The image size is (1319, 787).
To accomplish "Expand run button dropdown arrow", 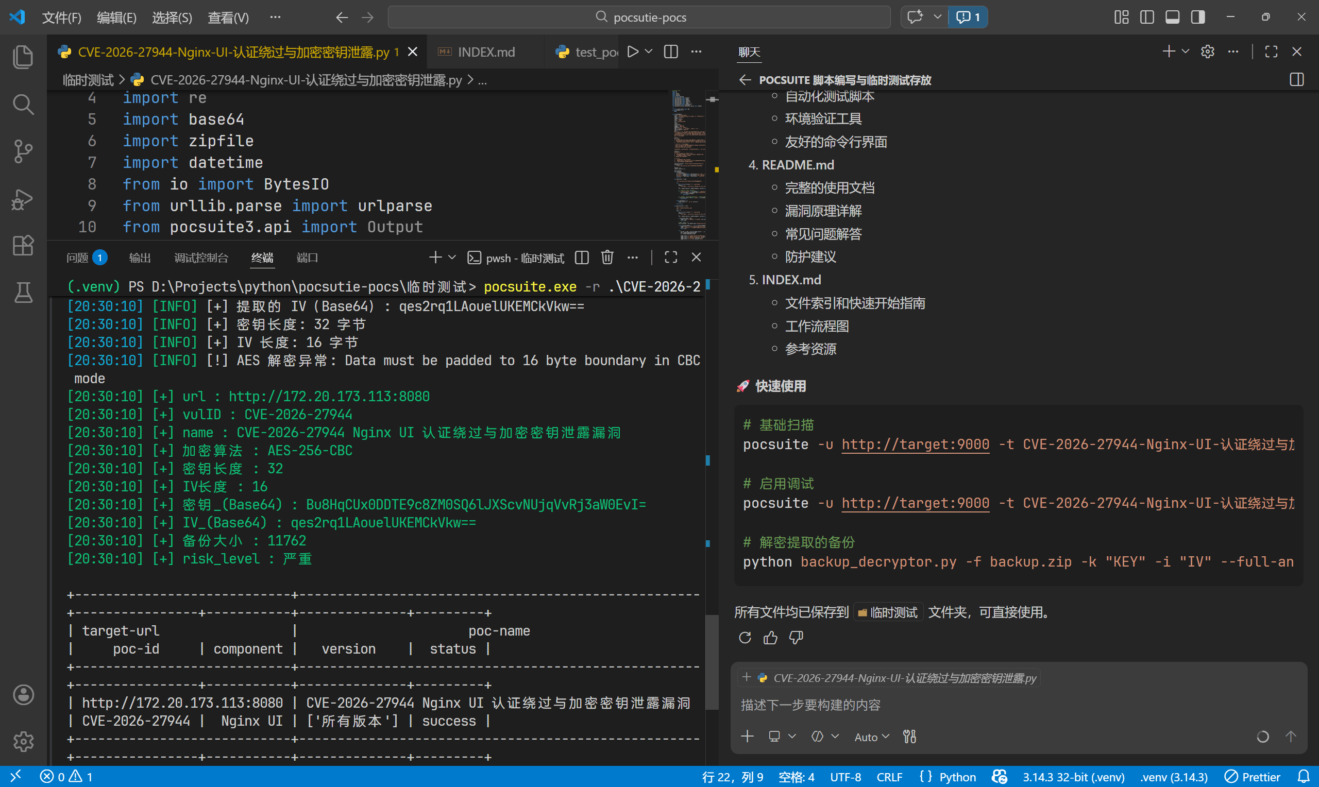I will coord(649,52).
